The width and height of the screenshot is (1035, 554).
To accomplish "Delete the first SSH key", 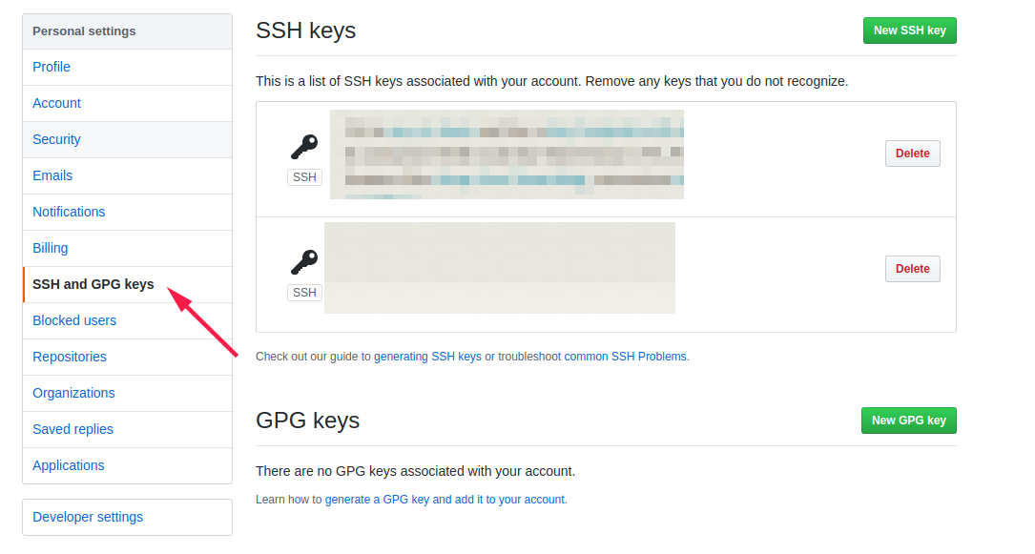I will 912,153.
